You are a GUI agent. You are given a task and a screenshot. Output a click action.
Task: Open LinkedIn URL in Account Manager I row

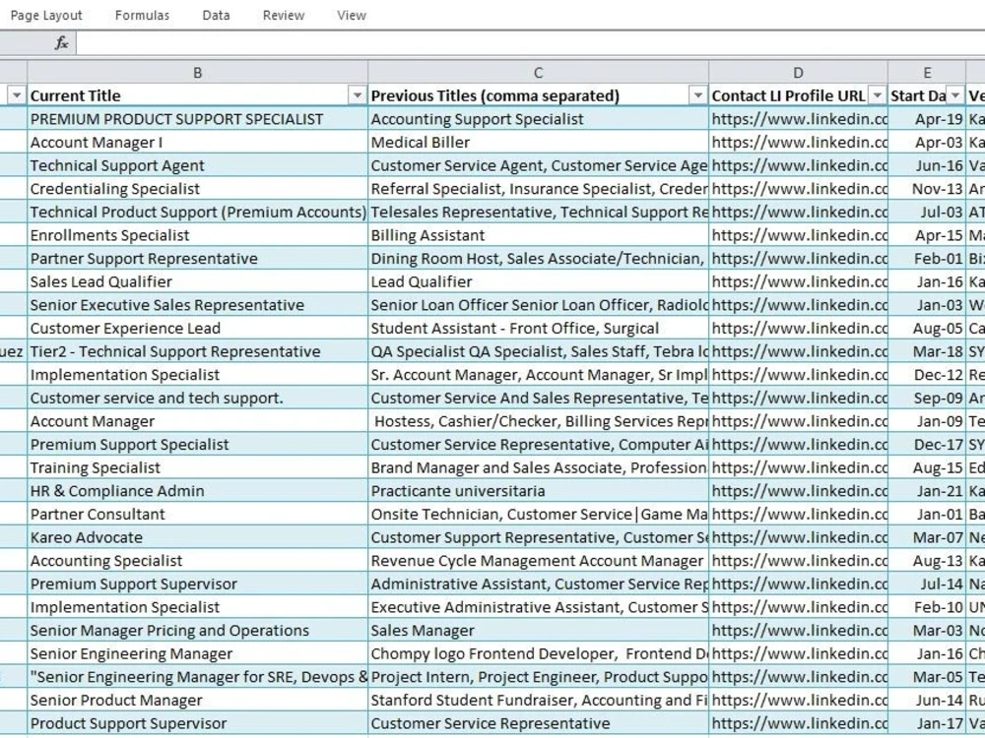(799, 143)
